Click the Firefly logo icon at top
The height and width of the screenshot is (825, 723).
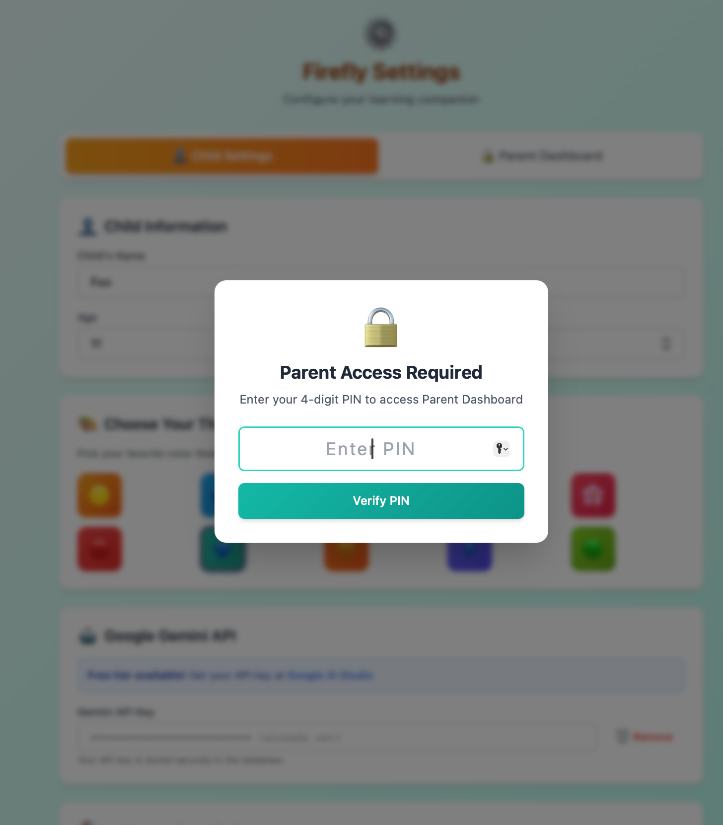(x=381, y=33)
